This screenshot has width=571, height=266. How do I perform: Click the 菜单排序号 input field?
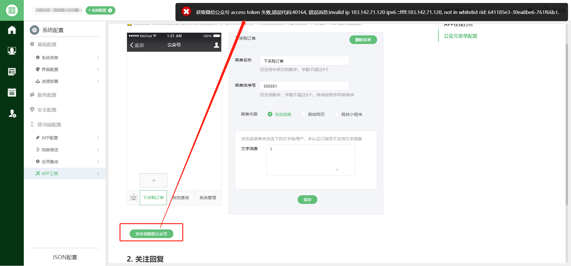pos(304,86)
